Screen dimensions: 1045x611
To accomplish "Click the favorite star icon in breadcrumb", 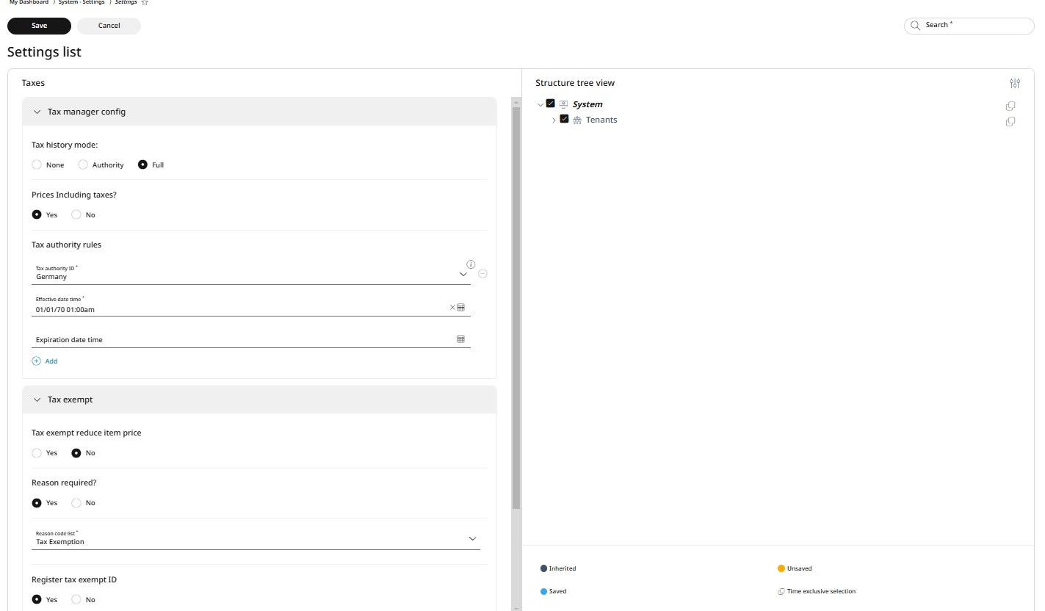I will [145, 3].
